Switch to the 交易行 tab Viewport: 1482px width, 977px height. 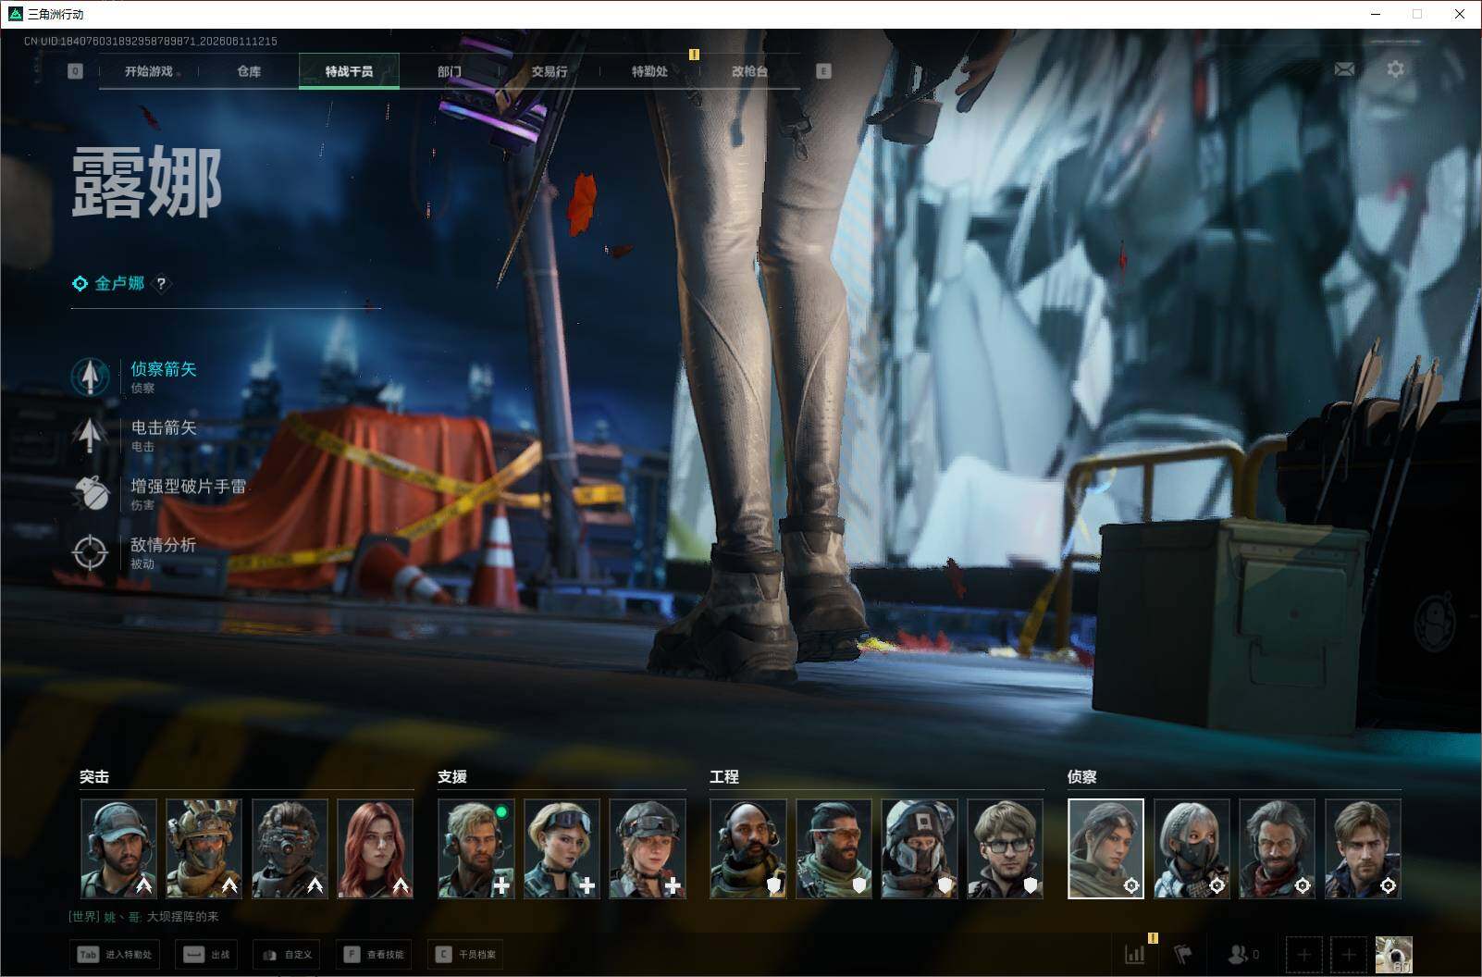[550, 71]
